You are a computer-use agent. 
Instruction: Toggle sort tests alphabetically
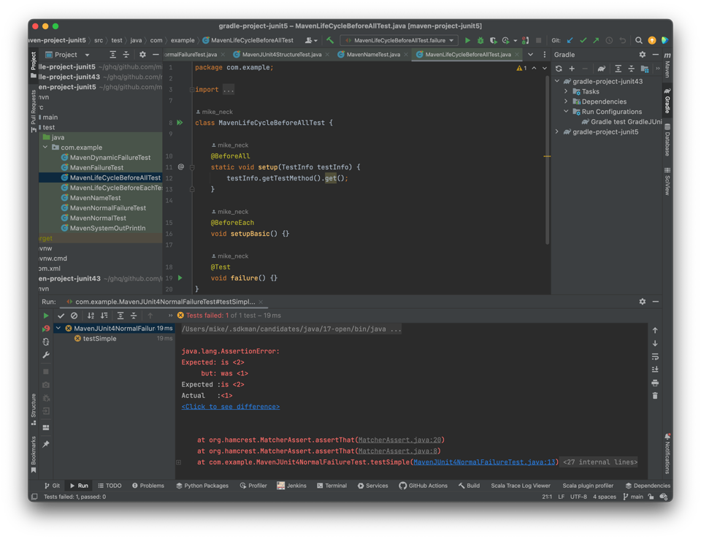pos(91,316)
